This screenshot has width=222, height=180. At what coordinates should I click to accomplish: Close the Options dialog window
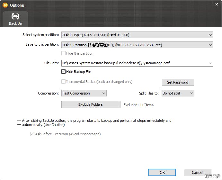[x=217, y=4]
